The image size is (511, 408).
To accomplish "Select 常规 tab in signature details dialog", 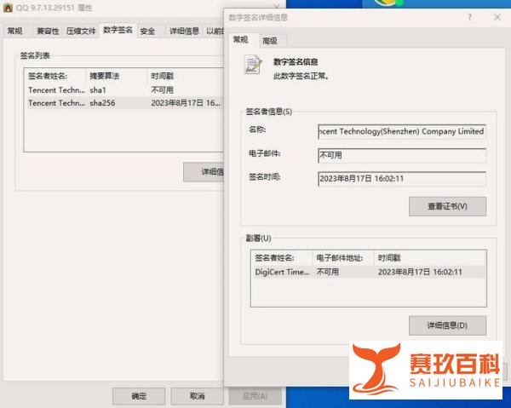I will pyautogui.click(x=240, y=40).
